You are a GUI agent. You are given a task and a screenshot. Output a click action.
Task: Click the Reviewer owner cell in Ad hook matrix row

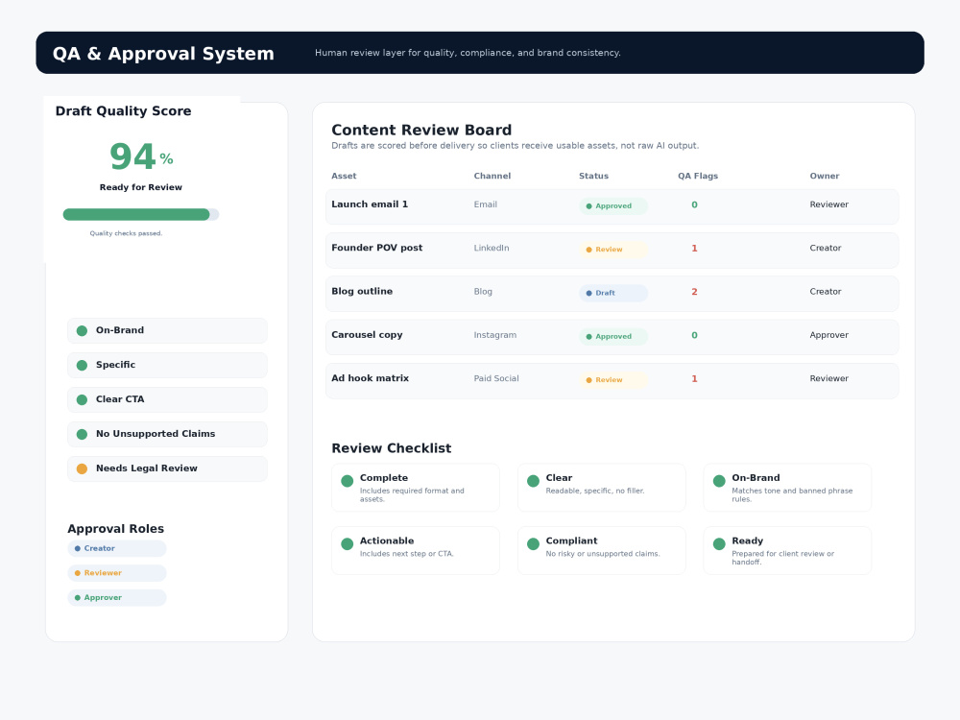tap(829, 378)
